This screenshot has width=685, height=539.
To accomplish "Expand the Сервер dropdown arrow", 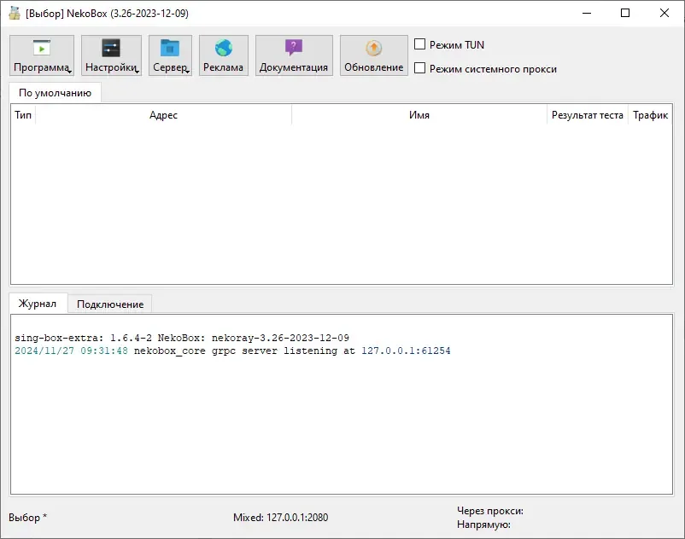I will point(187,72).
